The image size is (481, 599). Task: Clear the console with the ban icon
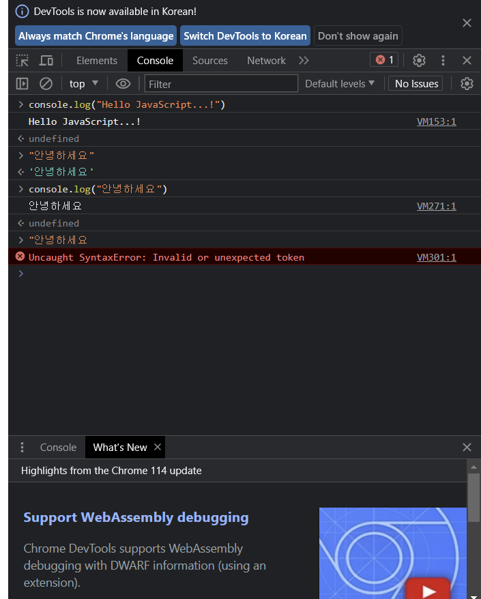pyautogui.click(x=46, y=84)
